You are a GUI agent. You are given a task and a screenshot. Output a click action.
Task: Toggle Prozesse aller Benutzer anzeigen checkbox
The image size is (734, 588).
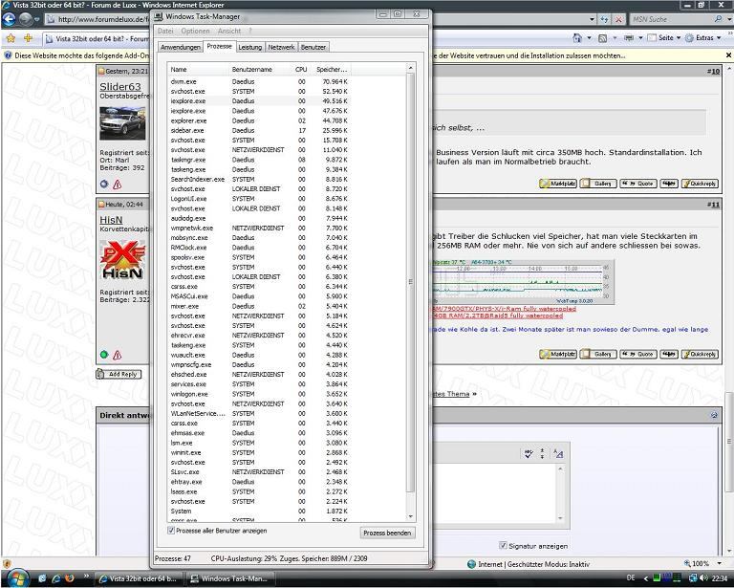pyautogui.click(x=171, y=531)
